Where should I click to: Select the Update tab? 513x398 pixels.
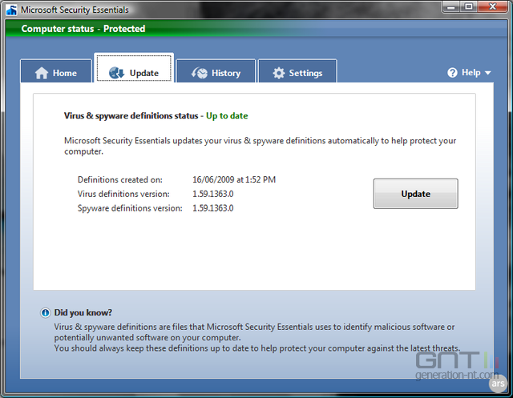click(x=134, y=68)
